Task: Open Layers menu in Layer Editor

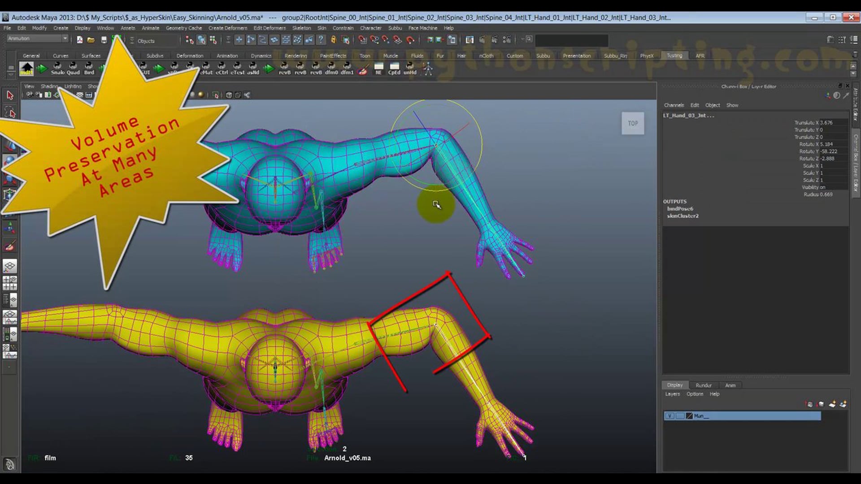Action: pos(672,394)
